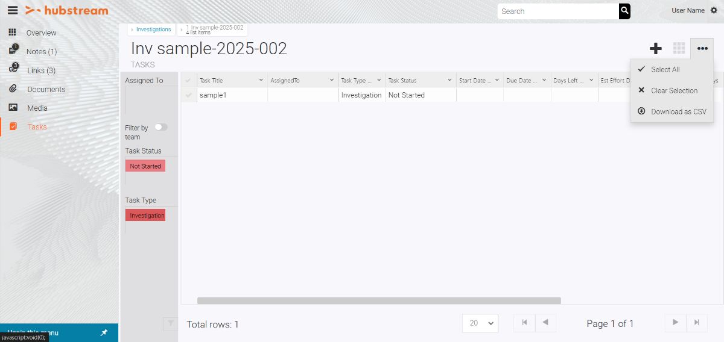Click the horizontal table scrollbar
Viewport: 724px width, 342px height.
(x=379, y=300)
